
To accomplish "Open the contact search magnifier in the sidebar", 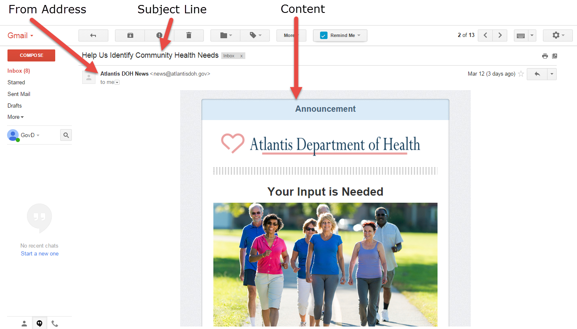I will pos(66,135).
